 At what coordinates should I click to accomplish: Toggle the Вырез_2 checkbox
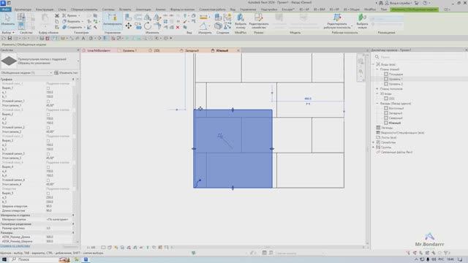click(48, 115)
